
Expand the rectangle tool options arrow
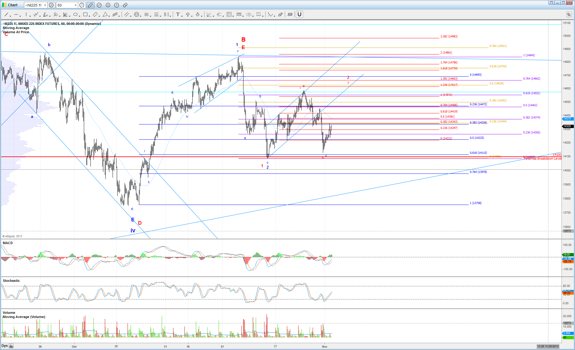pos(90,16)
